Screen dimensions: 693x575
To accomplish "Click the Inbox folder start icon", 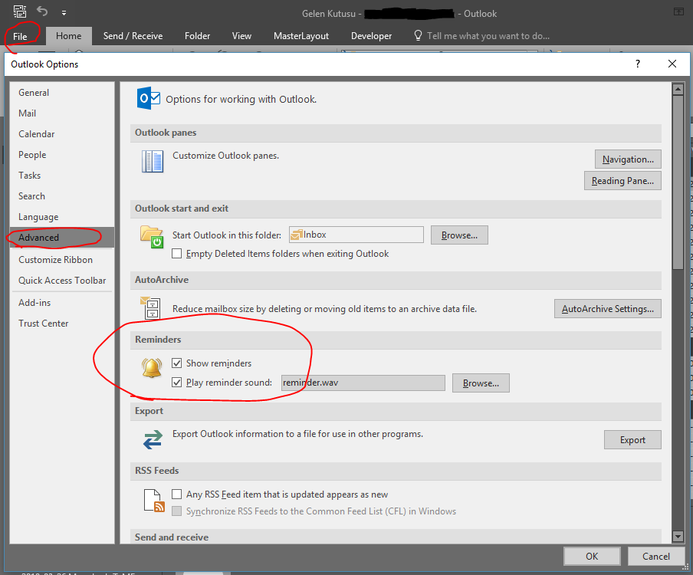I will [152, 236].
